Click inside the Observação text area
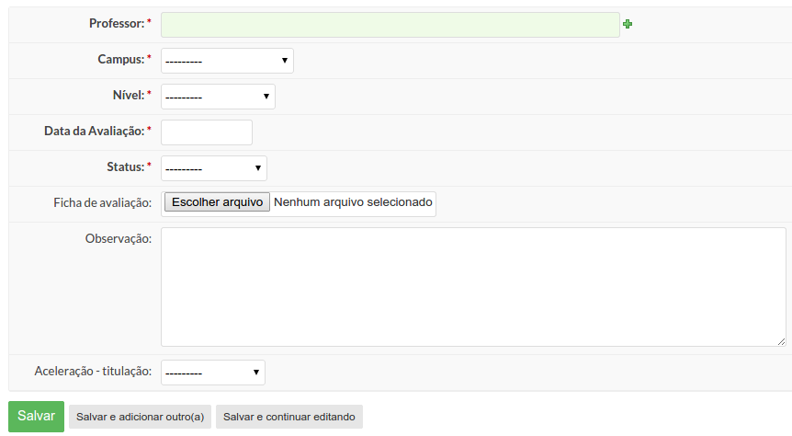The width and height of the screenshot is (792, 436). (473, 287)
